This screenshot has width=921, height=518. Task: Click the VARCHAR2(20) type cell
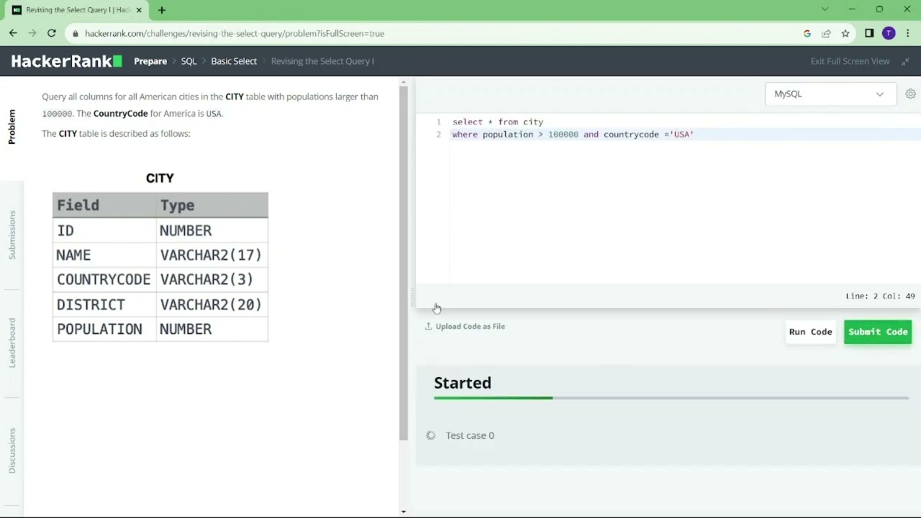tap(212, 304)
